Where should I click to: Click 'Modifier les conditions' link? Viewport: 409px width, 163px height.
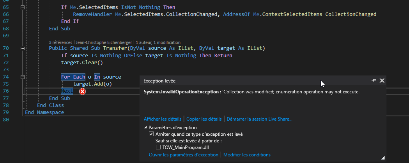point(247,155)
